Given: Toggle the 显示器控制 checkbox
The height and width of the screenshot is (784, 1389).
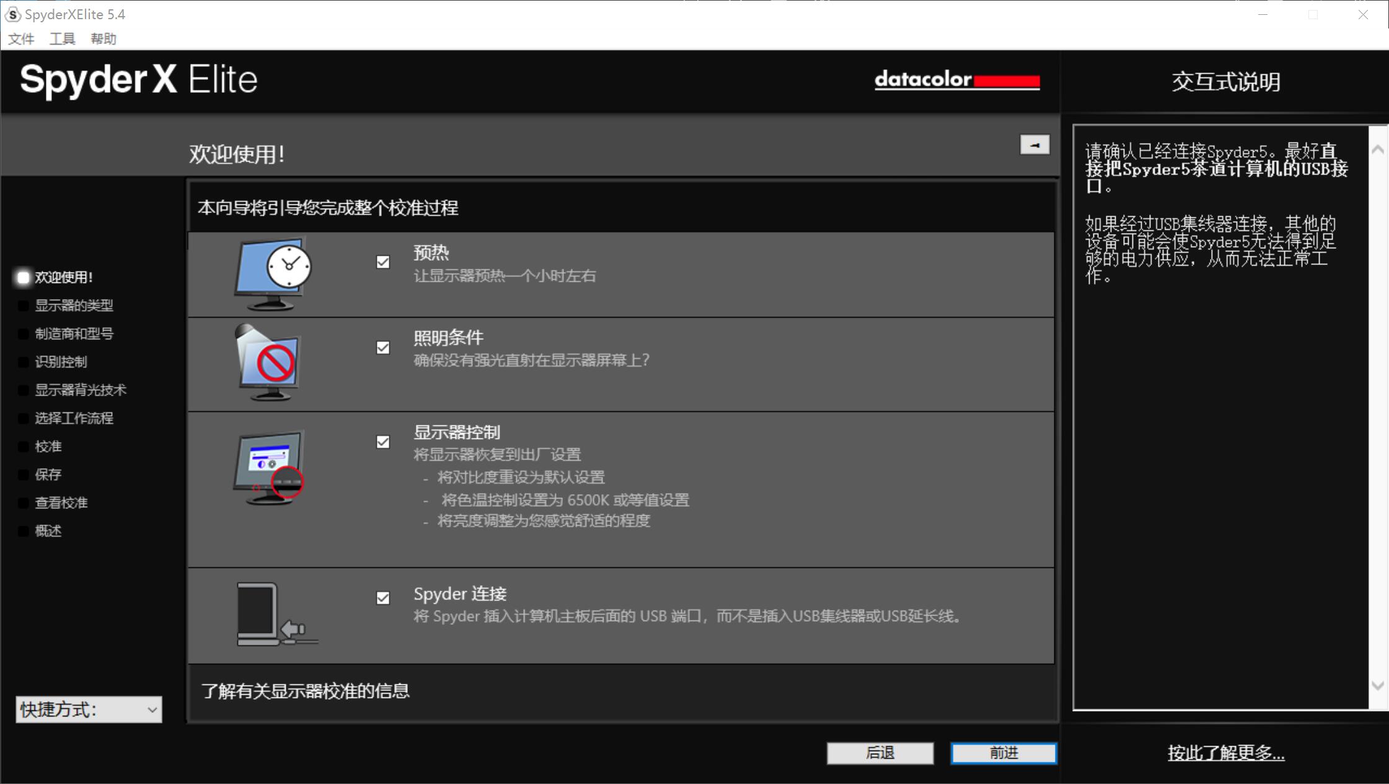Looking at the screenshot, I should point(383,442).
